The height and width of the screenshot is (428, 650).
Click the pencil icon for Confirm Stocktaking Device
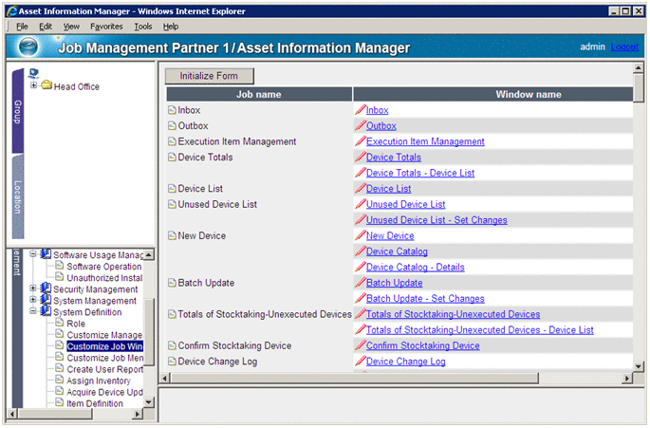(360, 345)
